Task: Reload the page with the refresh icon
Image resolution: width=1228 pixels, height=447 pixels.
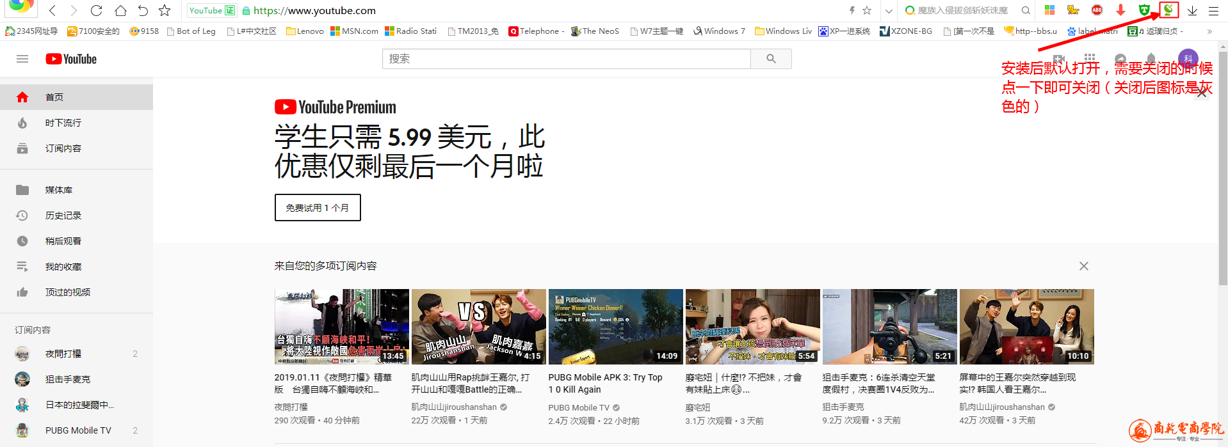Action: pos(97,10)
